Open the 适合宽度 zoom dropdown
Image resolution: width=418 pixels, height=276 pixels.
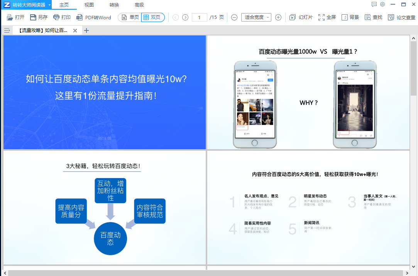pyautogui.click(x=256, y=17)
